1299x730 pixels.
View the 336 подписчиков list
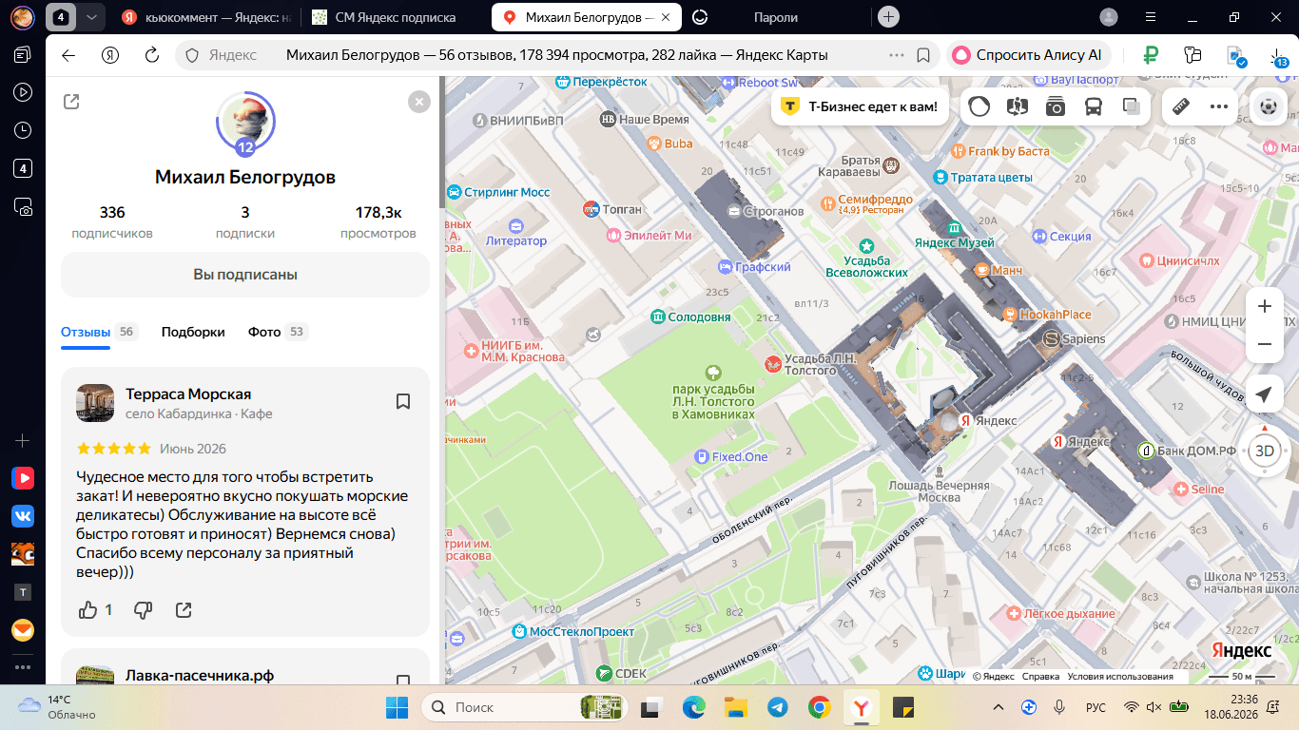(x=112, y=221)
